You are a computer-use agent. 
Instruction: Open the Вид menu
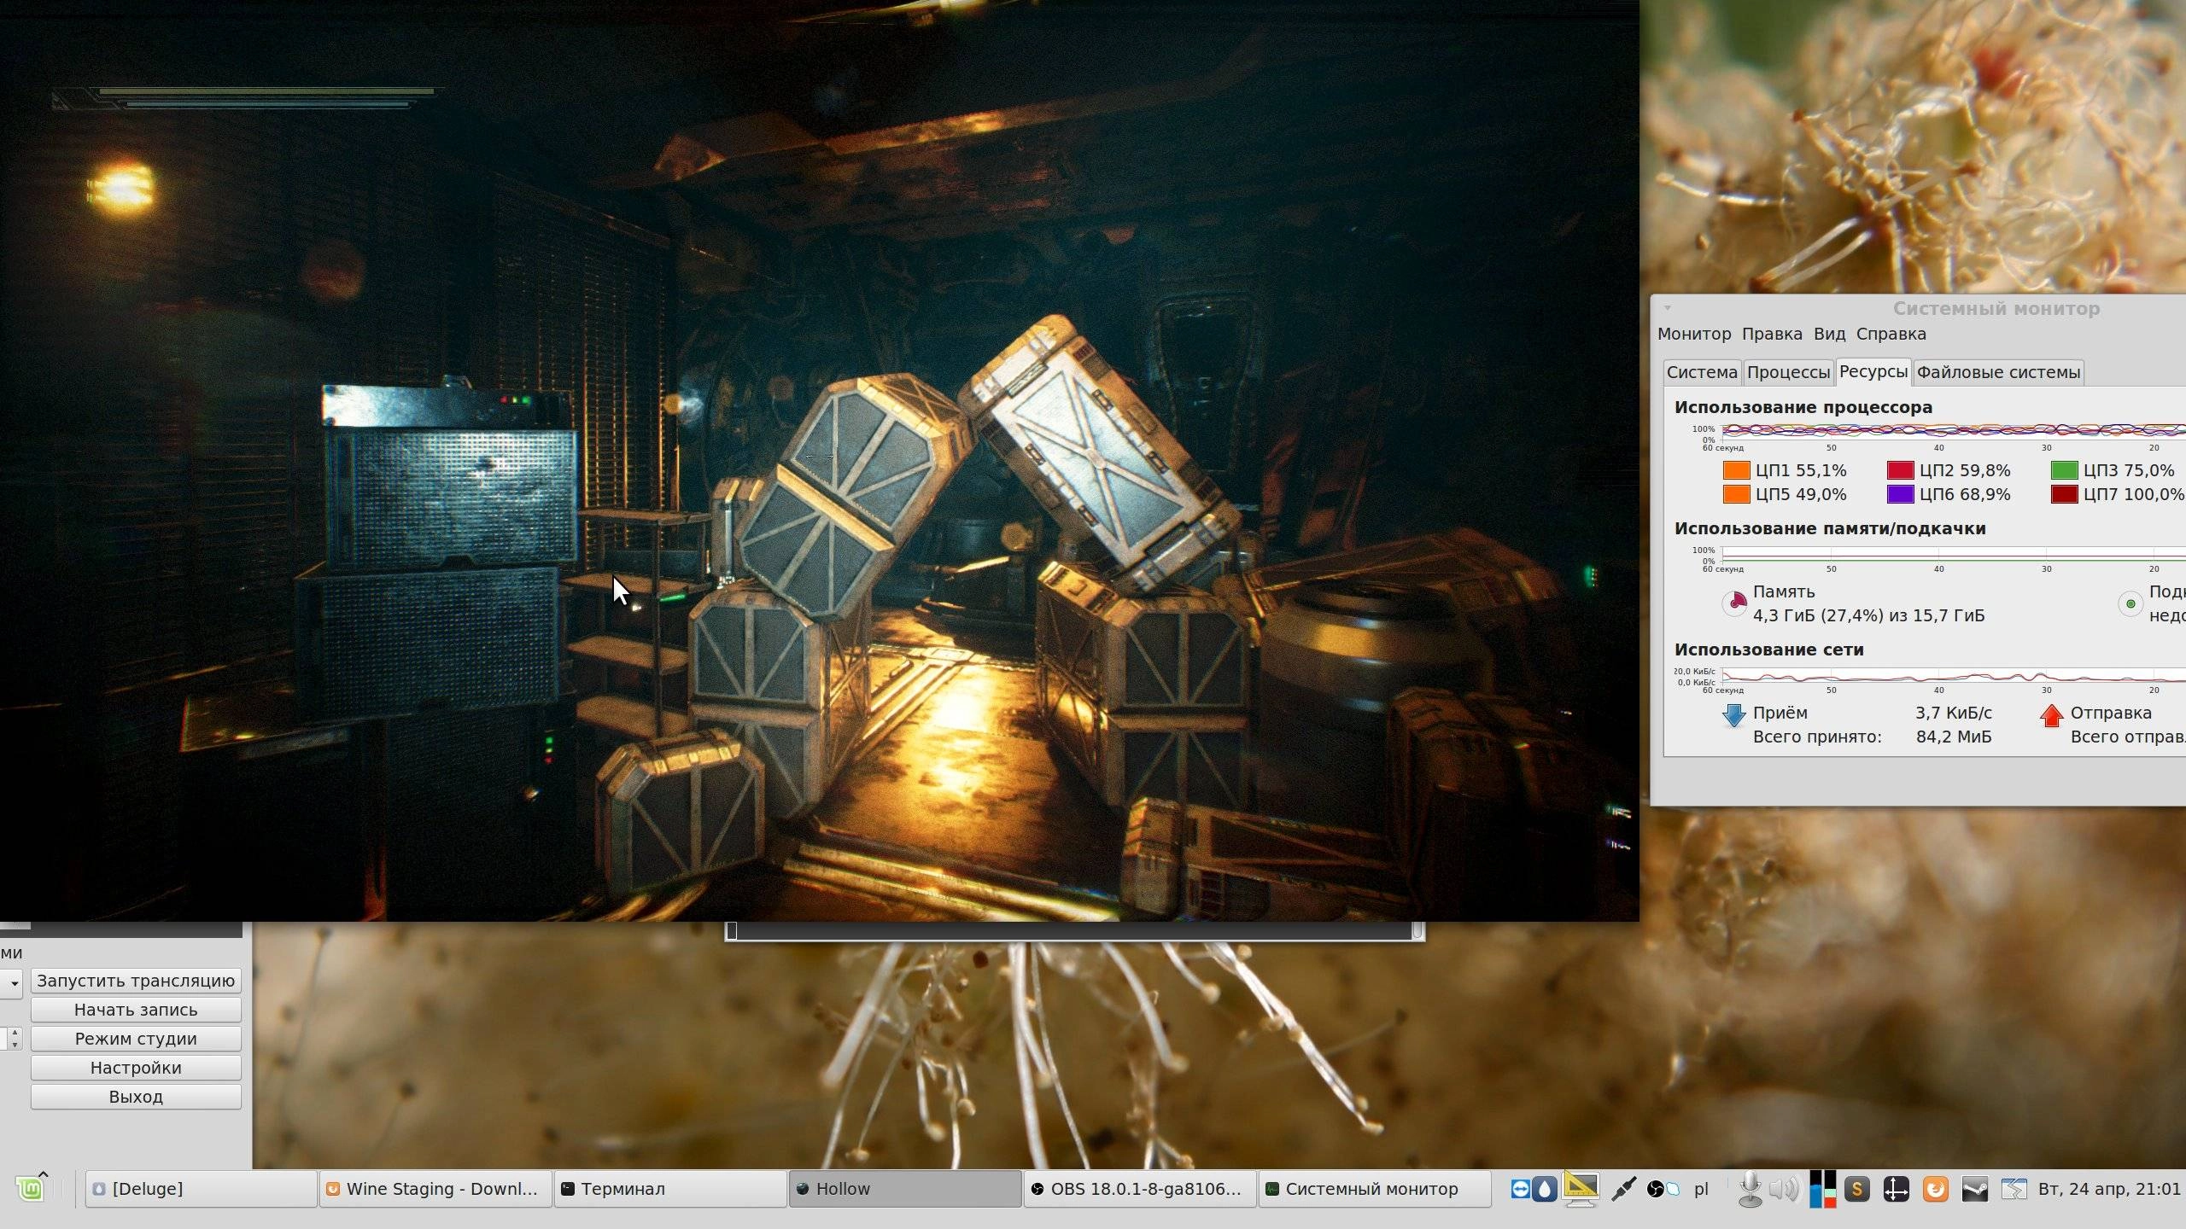pos(1829,334)
